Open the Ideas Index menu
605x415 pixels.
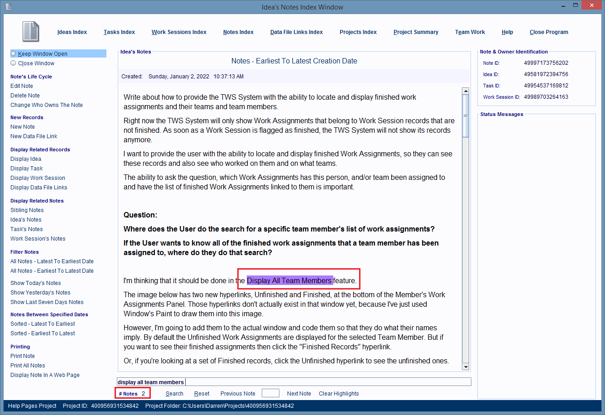[x=72, y=32]
